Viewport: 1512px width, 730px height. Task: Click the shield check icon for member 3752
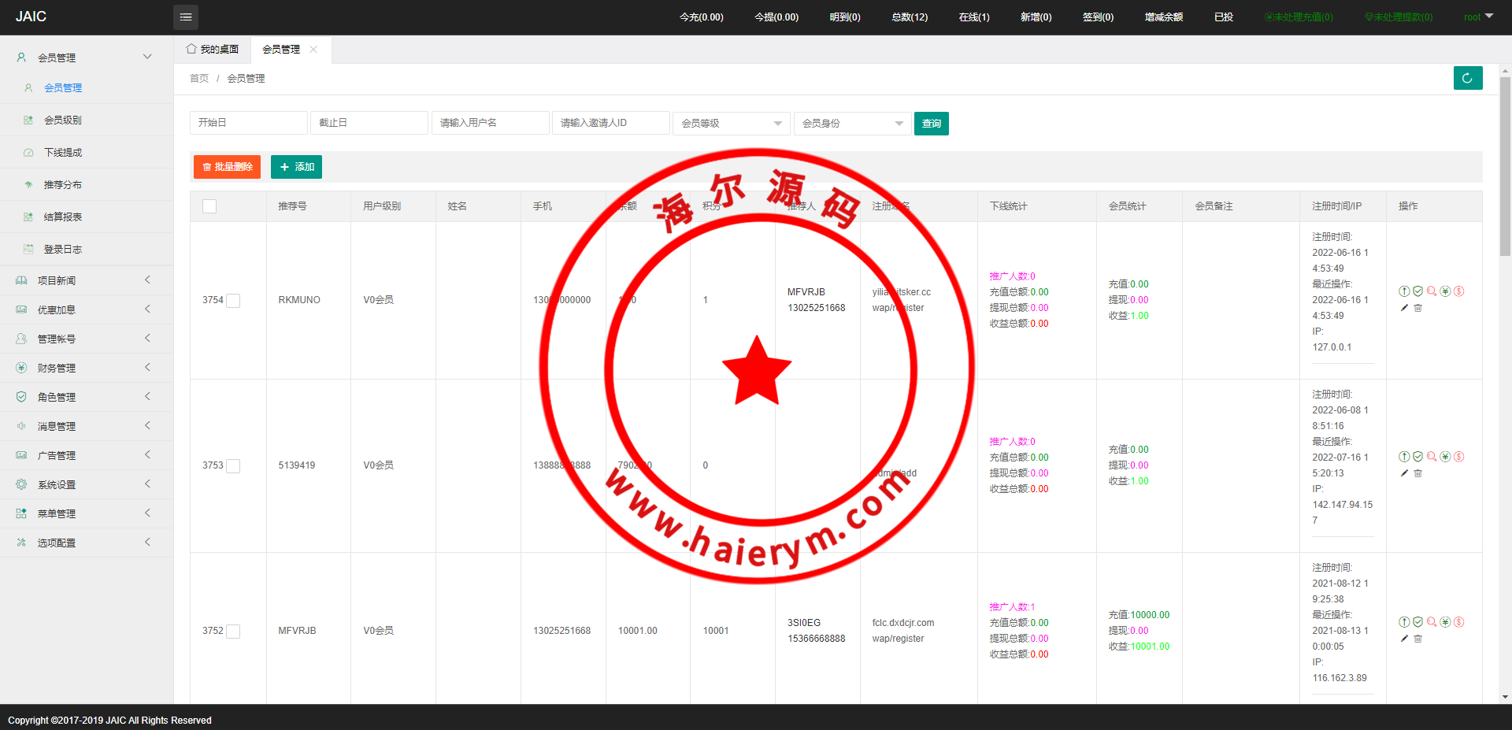pyautogui.click(x=1417, y=622)
